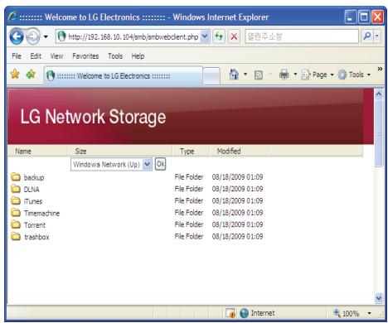Viewport: 388px width, 323px height.
Task: Click the red Stop loading icon
Action: pos(234,36)
